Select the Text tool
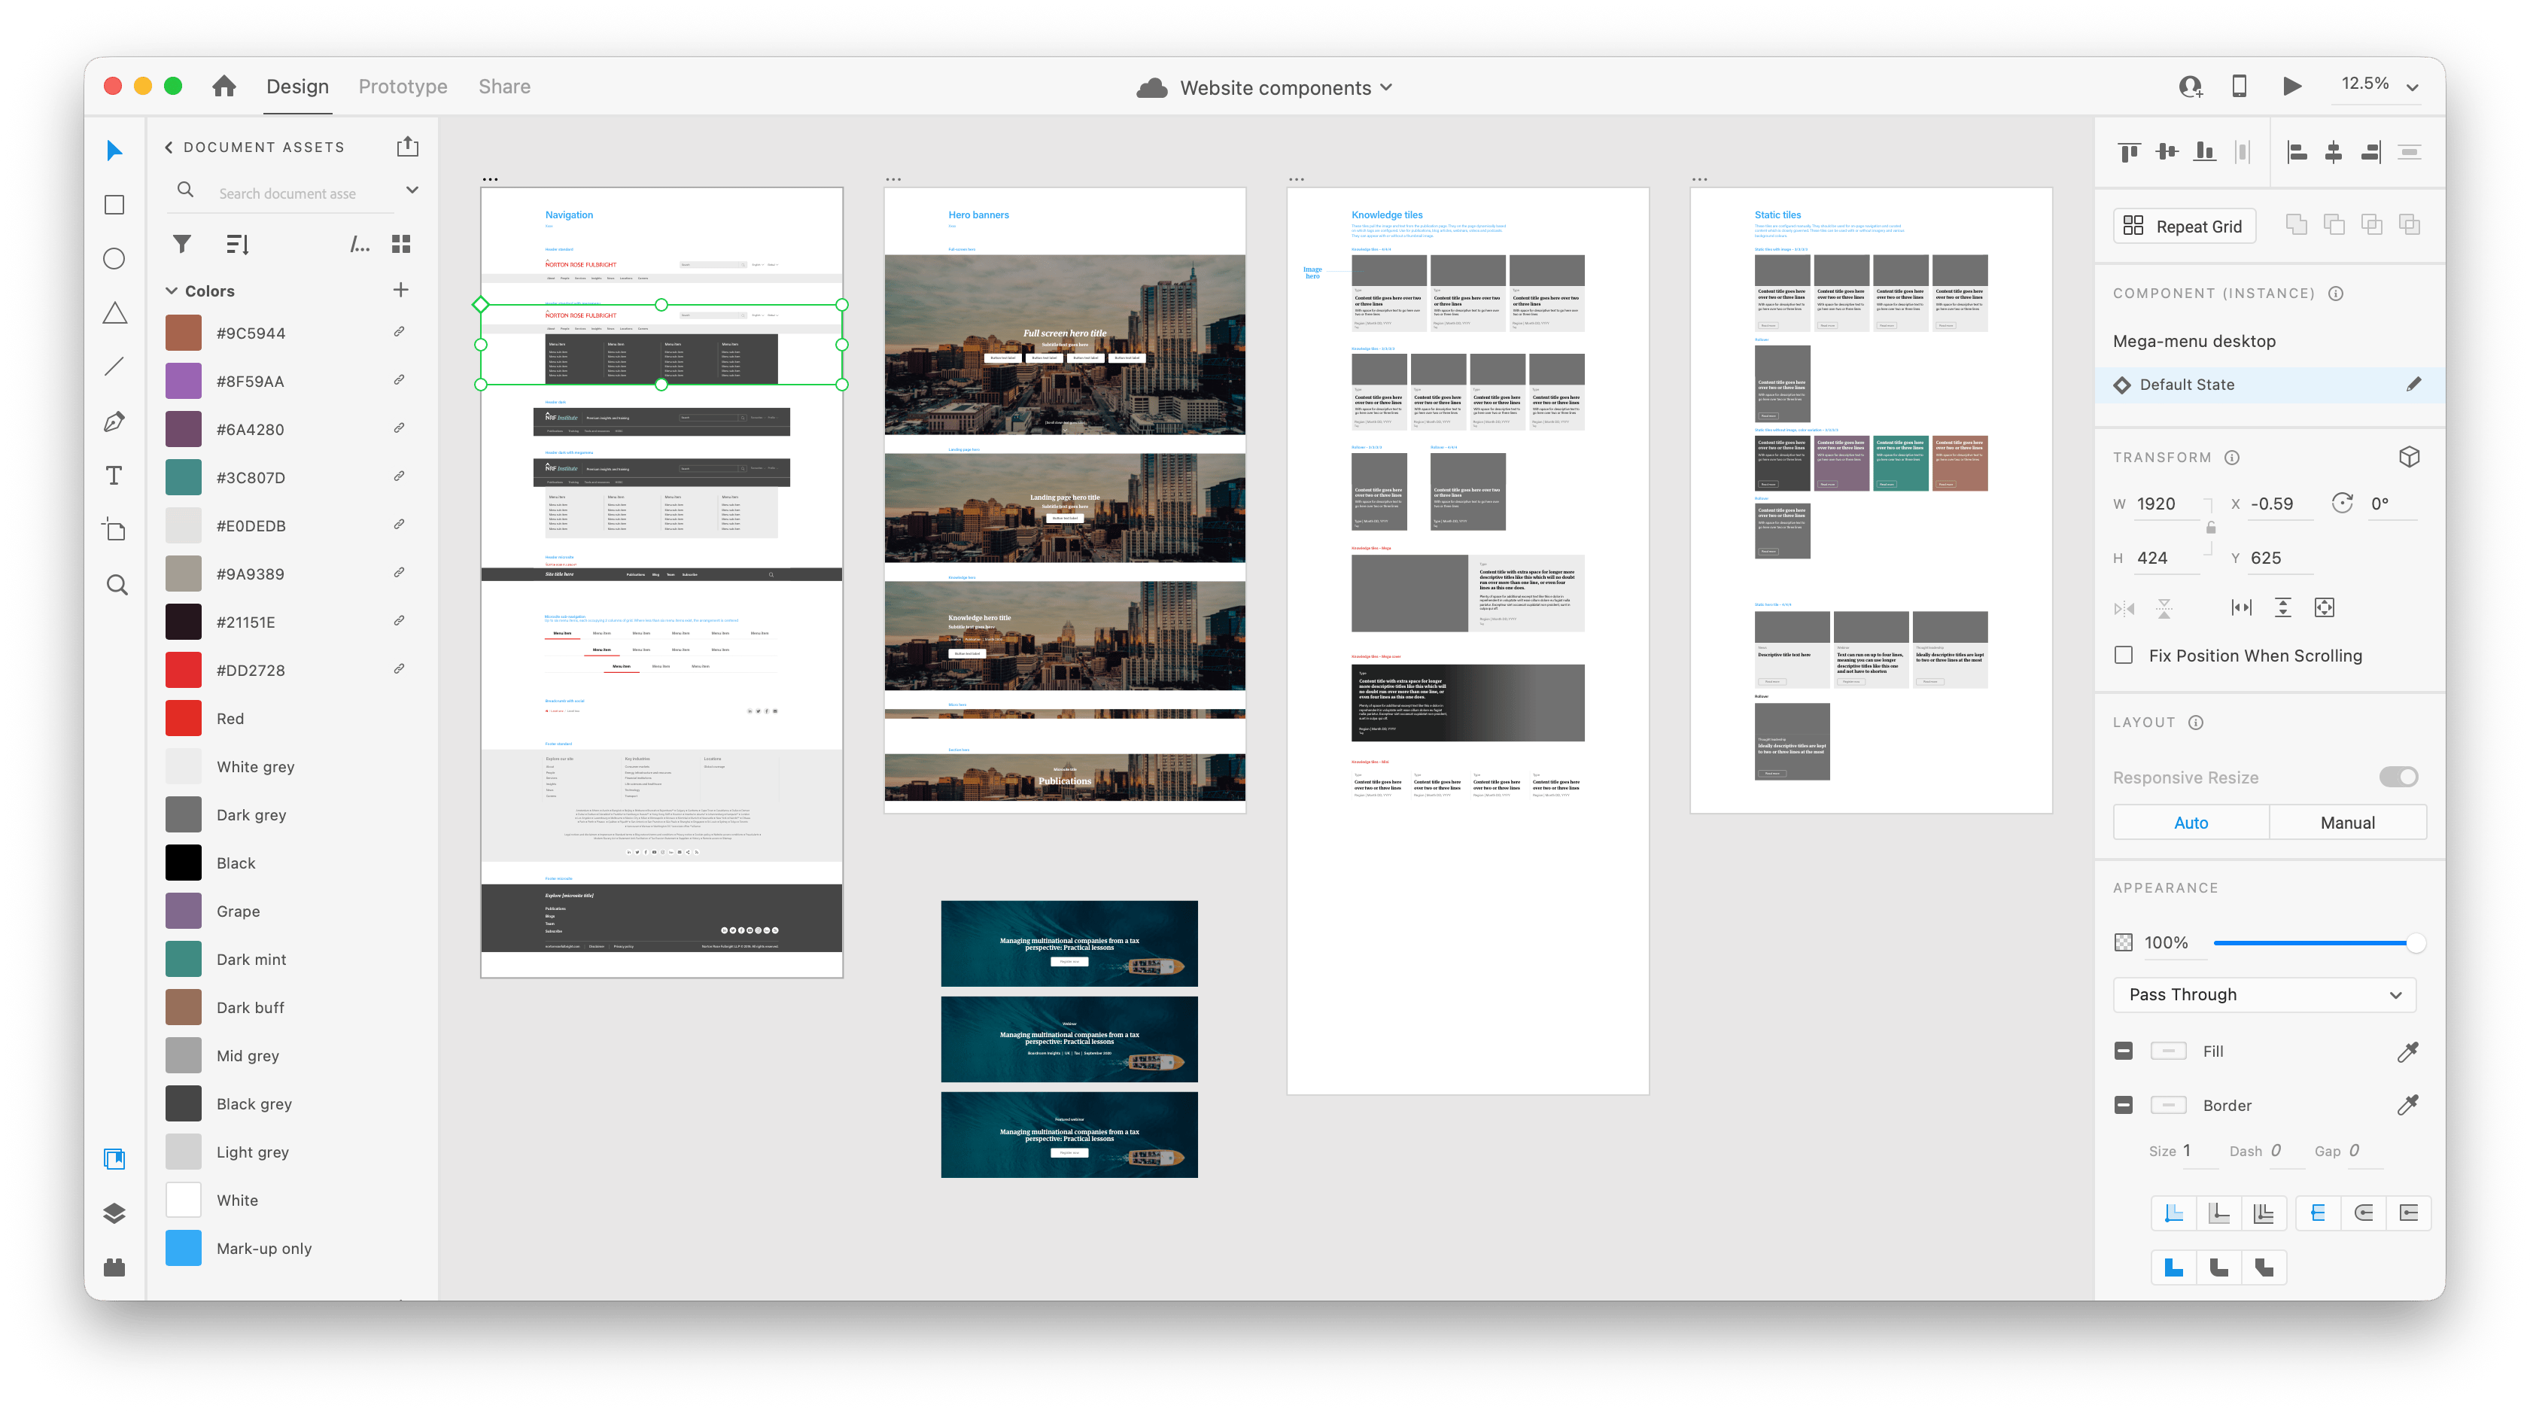 click(114, 476)
